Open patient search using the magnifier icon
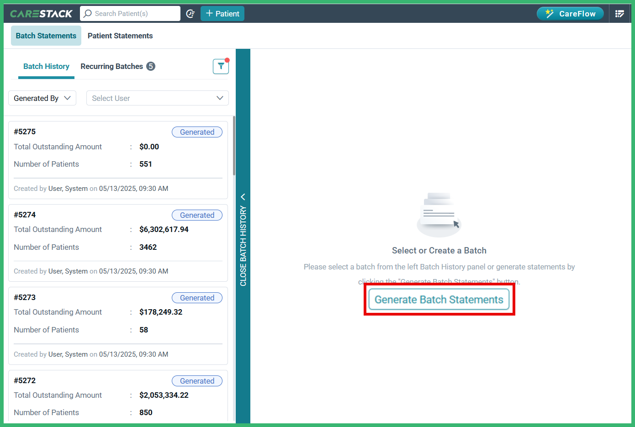Viewport: 635px width, 427px height. [x=87, y=13]
